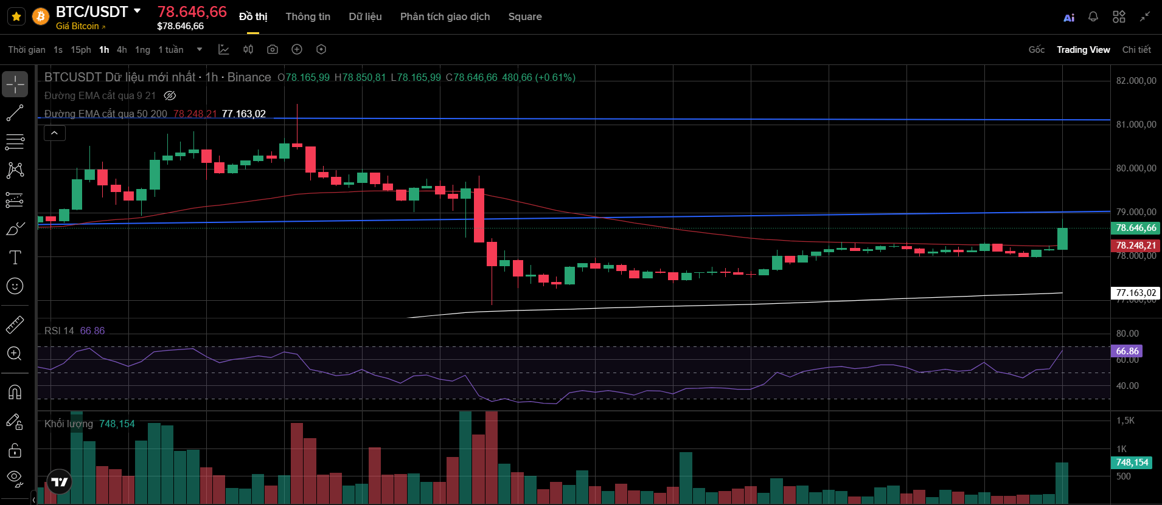Open the Dữ liệu tab
Image resolution: width=1162 pixels, height=505 pixels.
click(x=365, y=17)
